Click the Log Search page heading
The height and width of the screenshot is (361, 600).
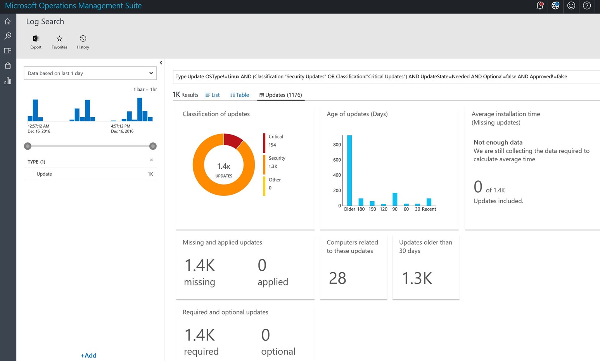point(45,22)
